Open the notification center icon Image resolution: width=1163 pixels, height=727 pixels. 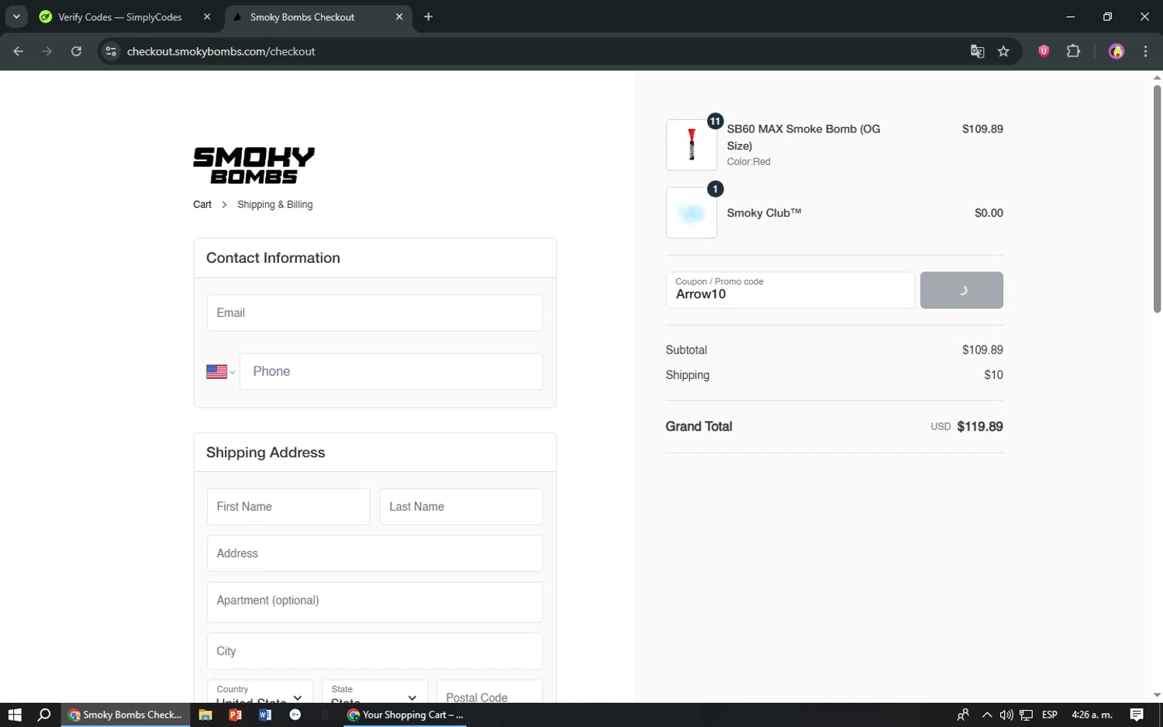pos(1137,715)
